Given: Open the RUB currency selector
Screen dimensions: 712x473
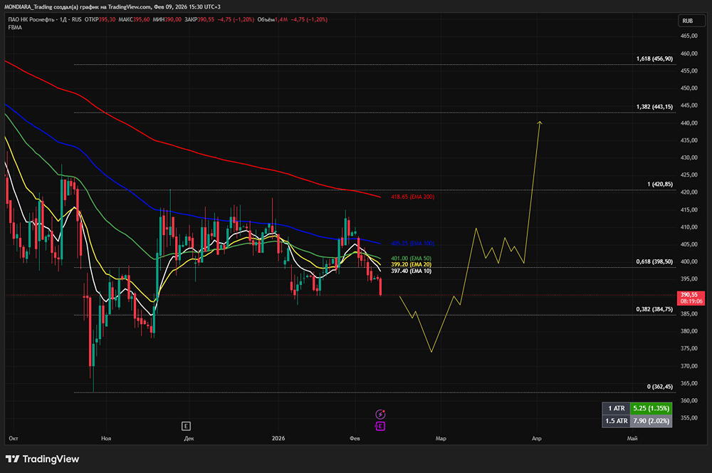Looking at the screenshot, I should coord(691,21).
